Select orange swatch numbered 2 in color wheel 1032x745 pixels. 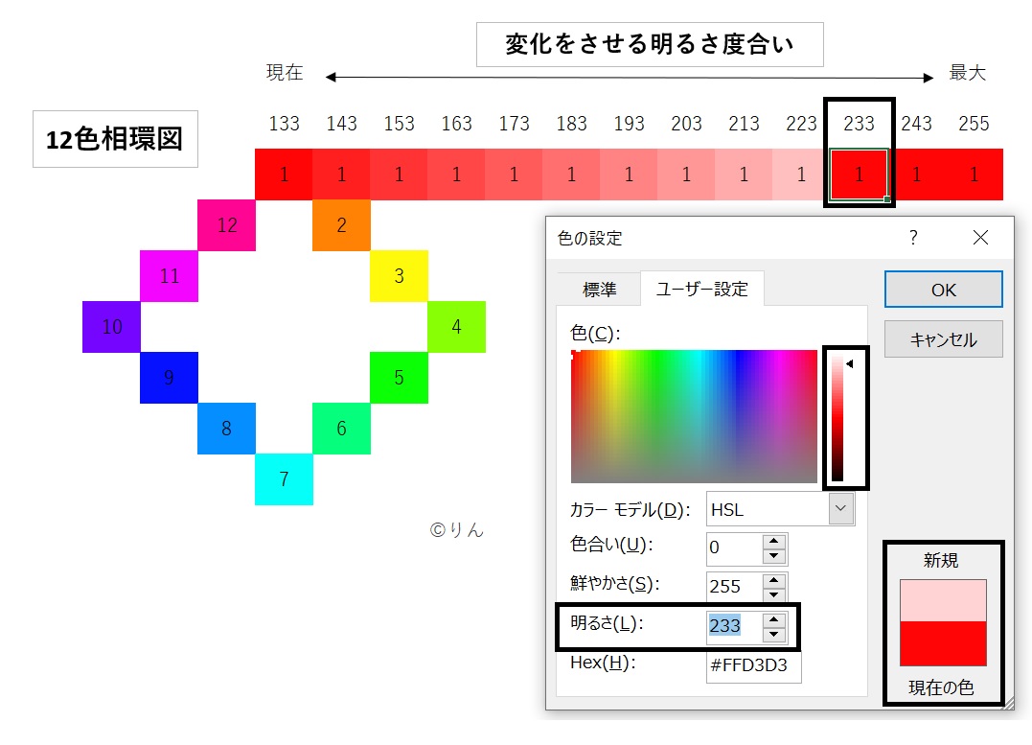pyautogui.click(x=341, y=225)
